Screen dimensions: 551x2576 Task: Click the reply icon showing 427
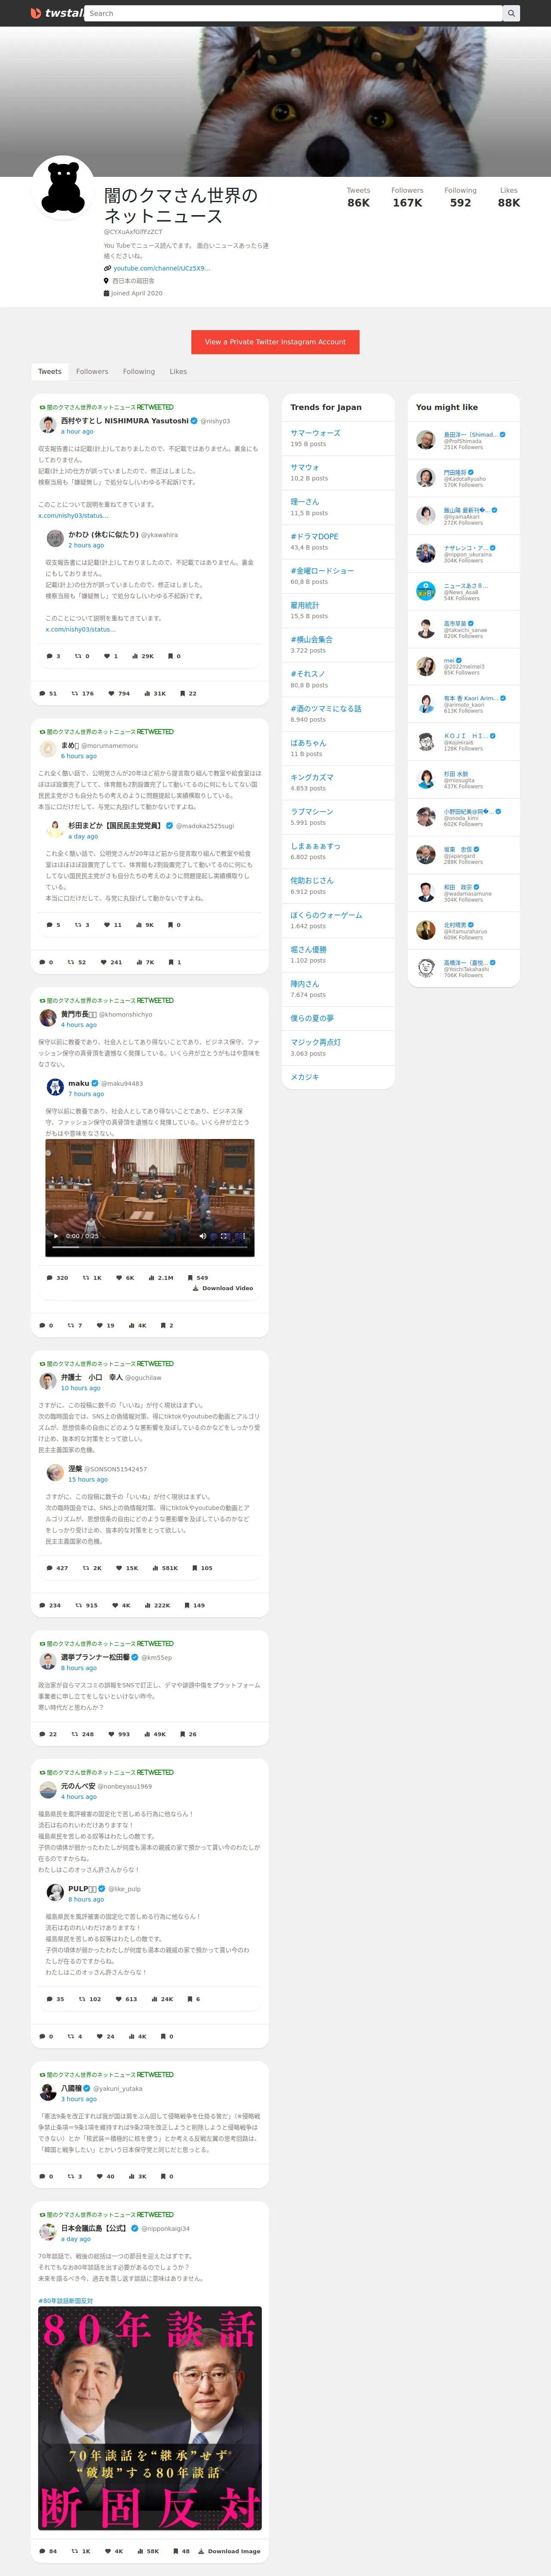(x=50, y=1568)
